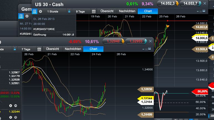Close the front currency chart window
Screen dimensions: 214x120
150,41
